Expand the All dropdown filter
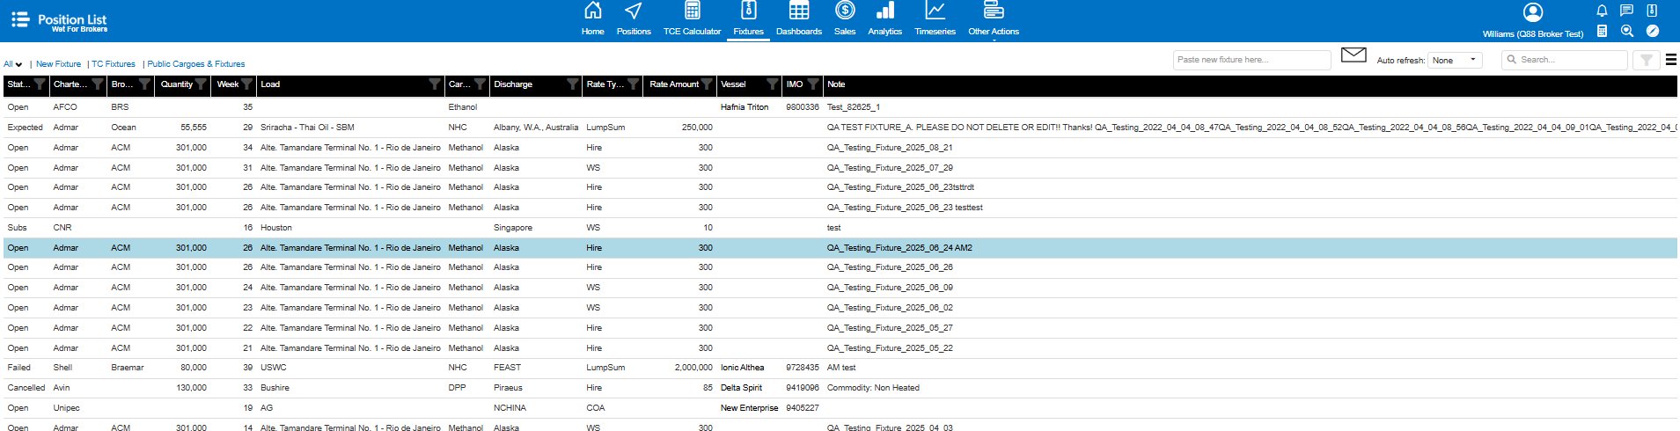 13,64
